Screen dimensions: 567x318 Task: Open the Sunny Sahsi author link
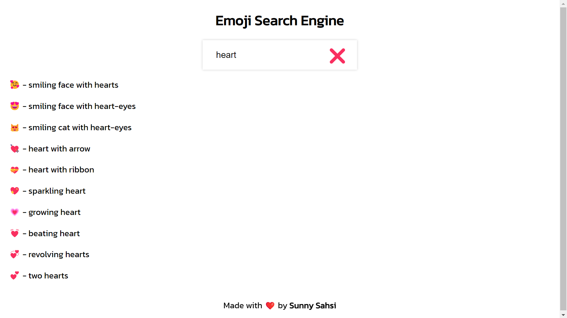click(312, 306)
